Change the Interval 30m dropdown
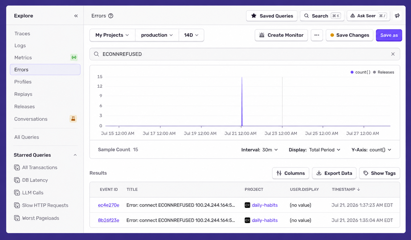This screenshot has height=240, width=411. point(260,150)
